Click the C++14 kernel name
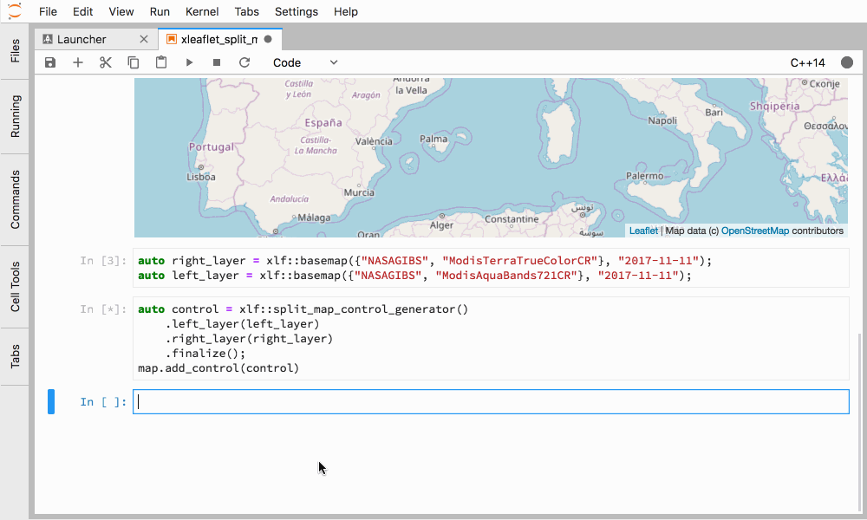Screen dimensions: 867x520 807,62
